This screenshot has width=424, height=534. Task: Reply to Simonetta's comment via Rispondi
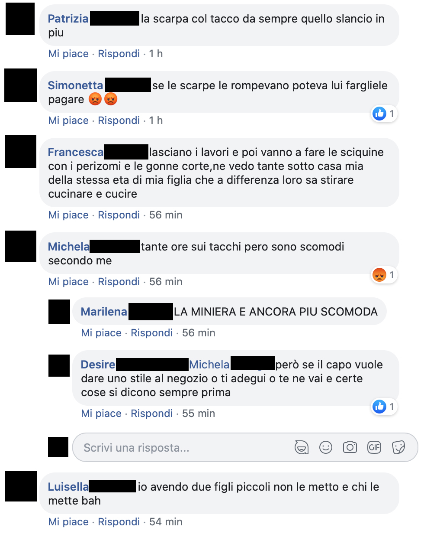pos(119,120)
